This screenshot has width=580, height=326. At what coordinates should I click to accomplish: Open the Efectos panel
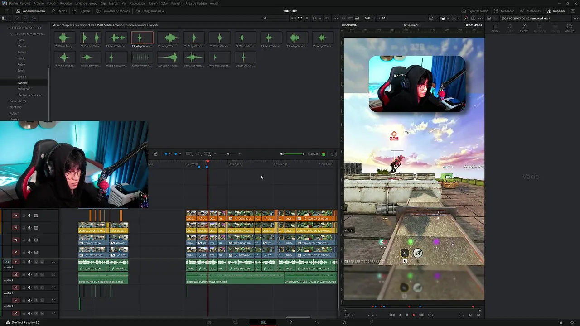click(x=59, y=11)
